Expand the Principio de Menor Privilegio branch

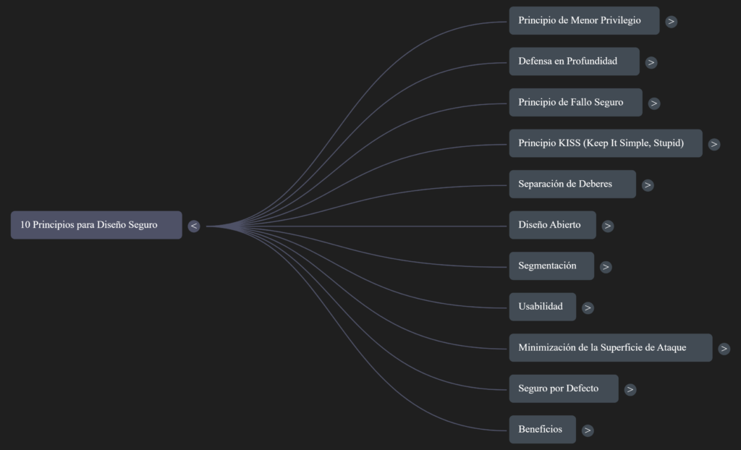tap(672, 22)
